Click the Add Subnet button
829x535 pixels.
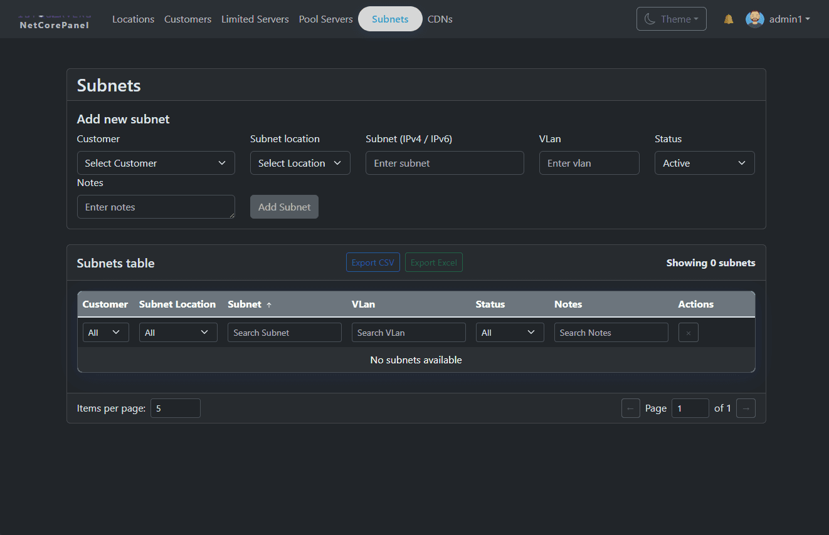point(284,207)
